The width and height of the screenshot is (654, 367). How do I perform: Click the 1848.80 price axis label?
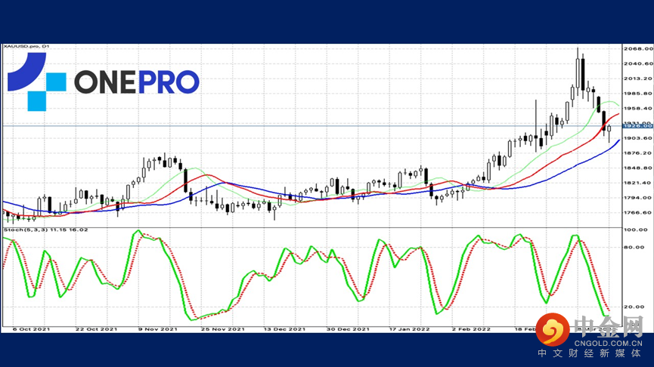click(x=638, y=168)
